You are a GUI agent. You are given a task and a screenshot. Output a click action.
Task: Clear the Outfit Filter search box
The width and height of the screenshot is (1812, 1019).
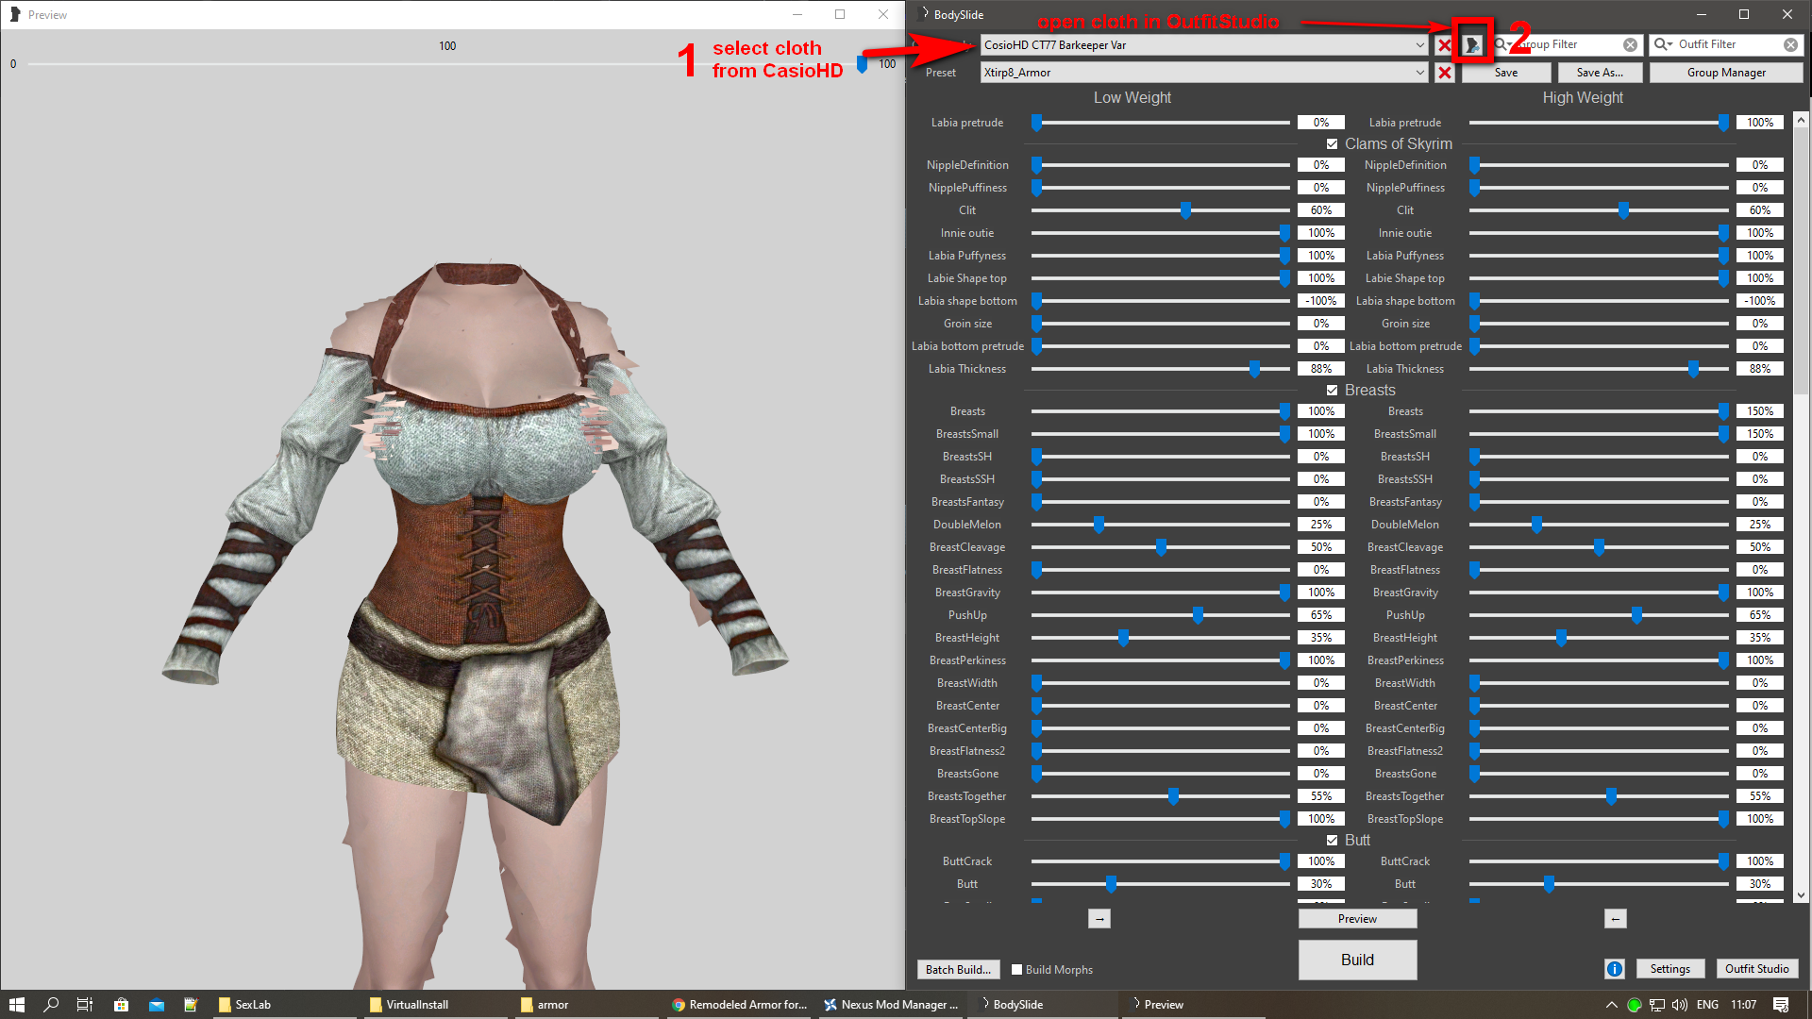(1790, 44)
